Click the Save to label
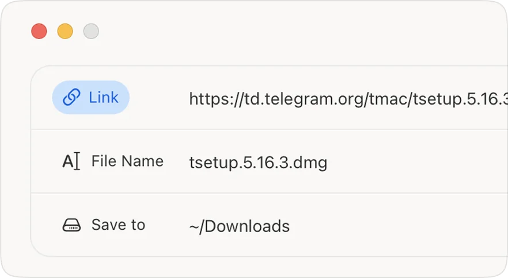 click(x=118, y=225)
